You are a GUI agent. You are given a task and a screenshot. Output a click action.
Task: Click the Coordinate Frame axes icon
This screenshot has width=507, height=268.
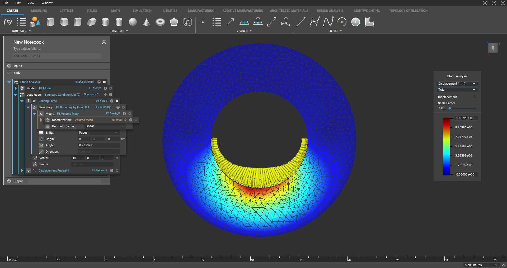coord(285,22)
